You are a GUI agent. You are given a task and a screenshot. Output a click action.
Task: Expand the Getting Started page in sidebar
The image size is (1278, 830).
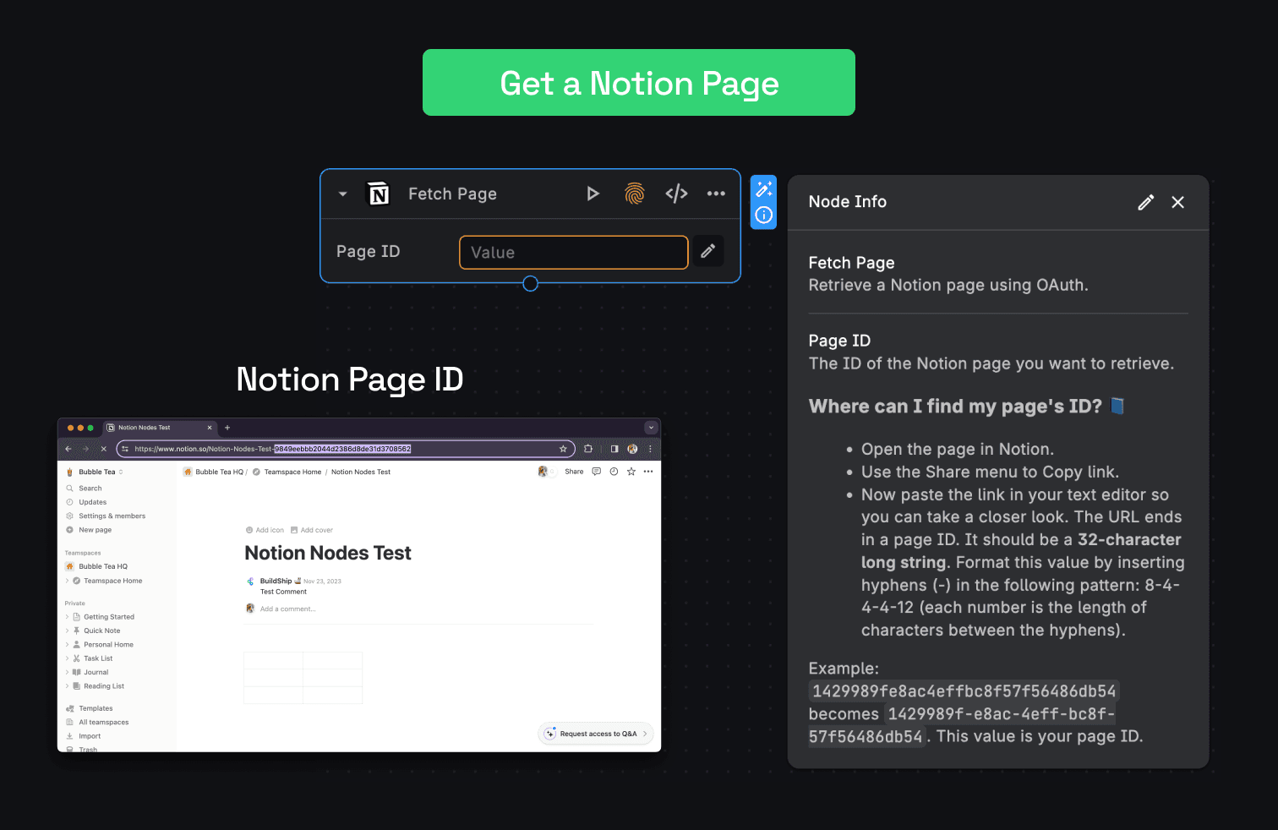tap(68, 616)
